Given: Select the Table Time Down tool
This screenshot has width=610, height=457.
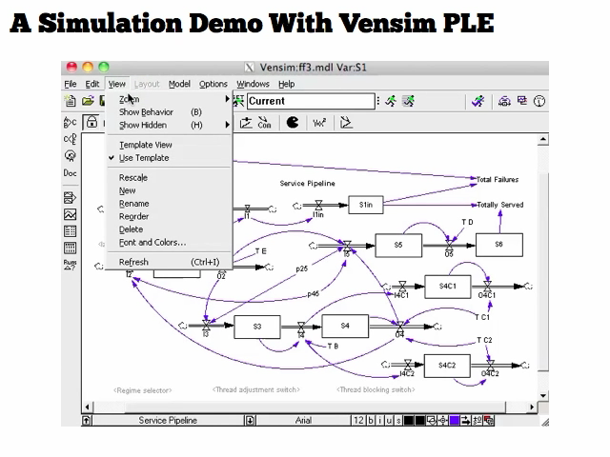Looking at the screenshot, I should tap(70, 248).
